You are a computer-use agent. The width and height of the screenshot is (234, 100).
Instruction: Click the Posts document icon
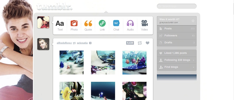(x=161, y=29)
